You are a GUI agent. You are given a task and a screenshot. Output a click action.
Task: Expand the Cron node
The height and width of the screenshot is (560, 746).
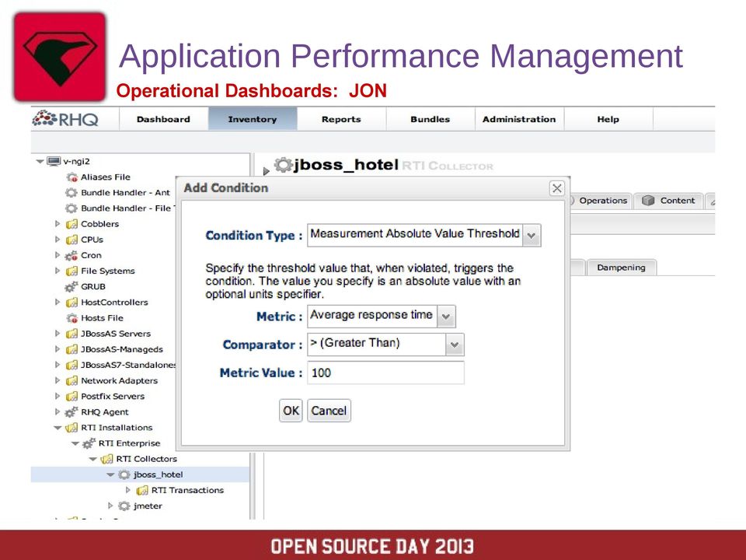click(x=58, y=255)
